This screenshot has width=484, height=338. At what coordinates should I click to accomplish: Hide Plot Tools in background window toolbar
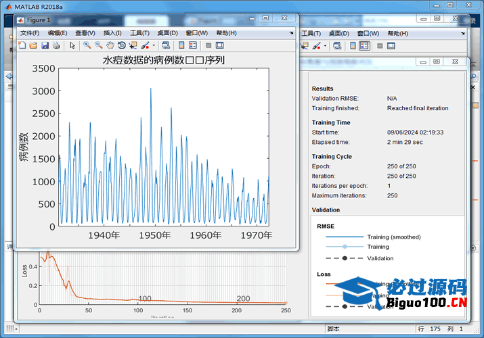380,46
